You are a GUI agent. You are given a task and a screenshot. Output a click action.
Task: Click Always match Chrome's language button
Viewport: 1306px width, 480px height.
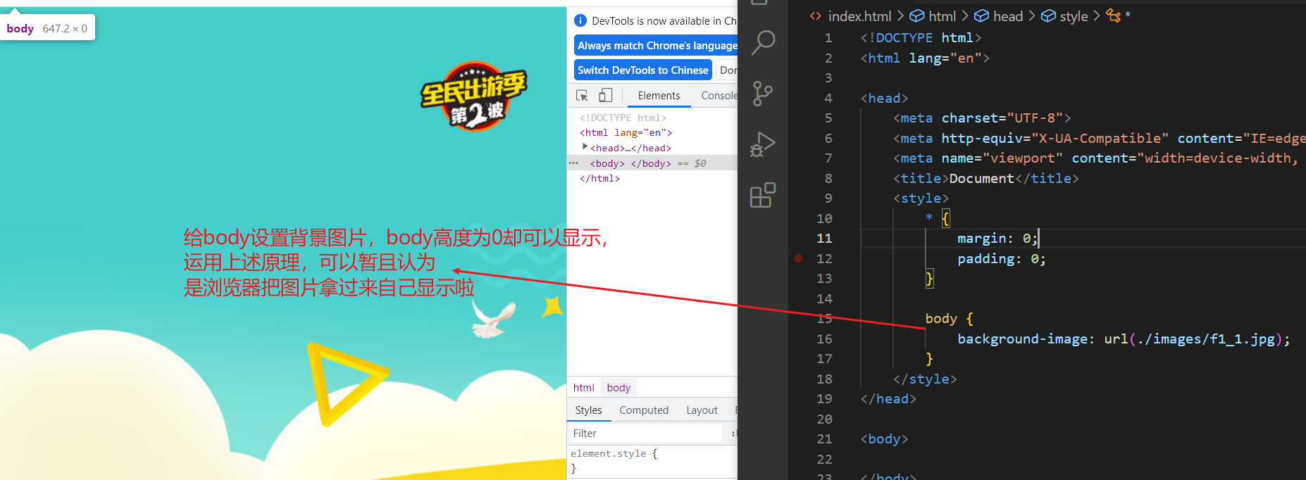pyautogui.click(x=657, y=46)
